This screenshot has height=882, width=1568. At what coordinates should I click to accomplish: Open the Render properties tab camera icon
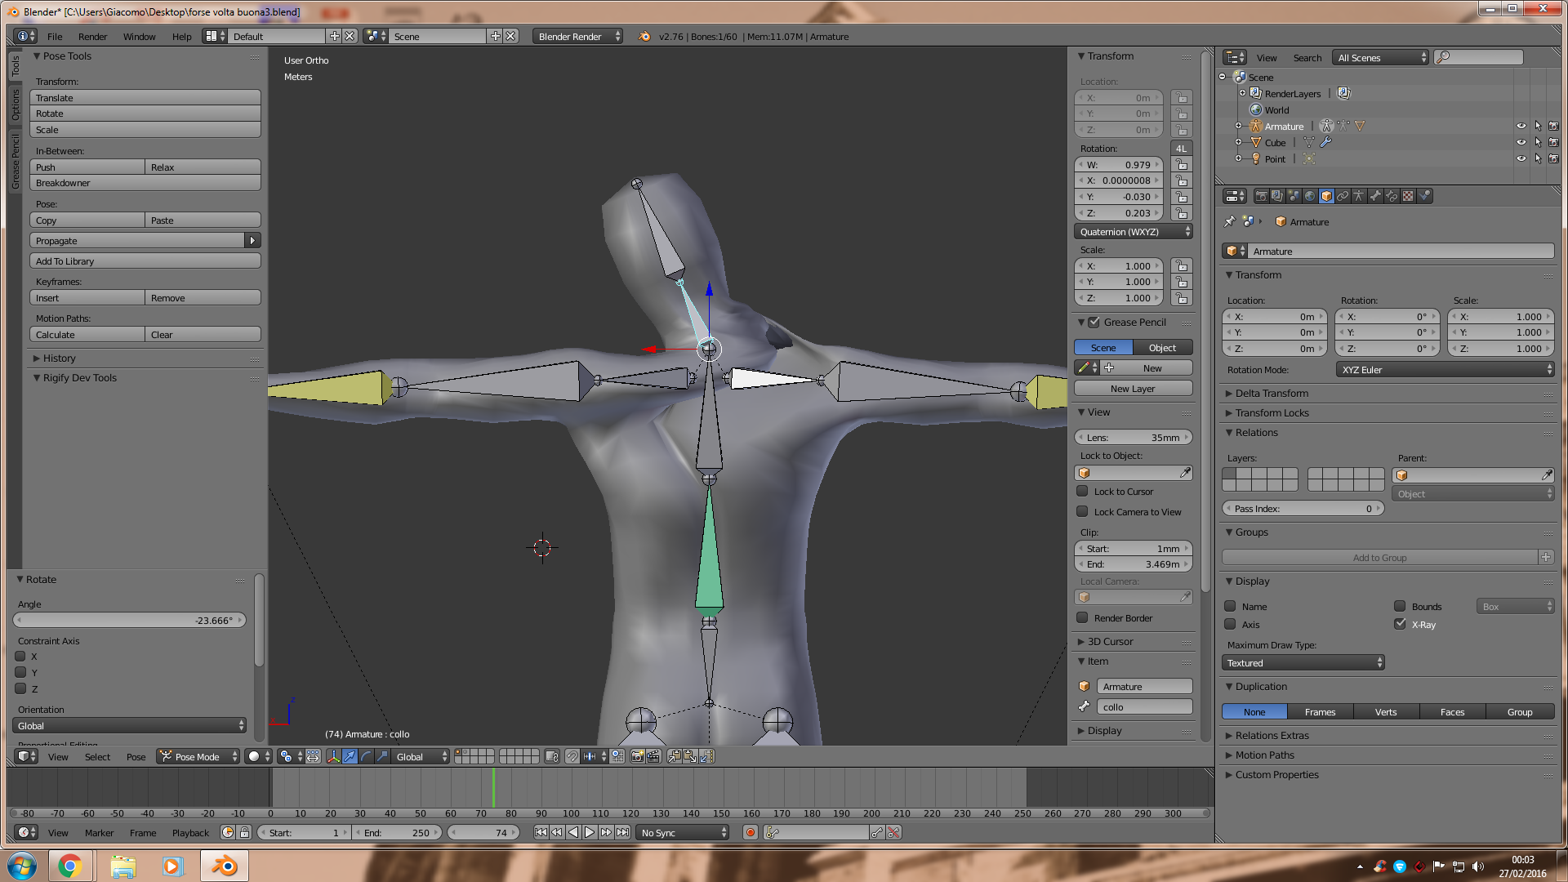[1261, 196]
